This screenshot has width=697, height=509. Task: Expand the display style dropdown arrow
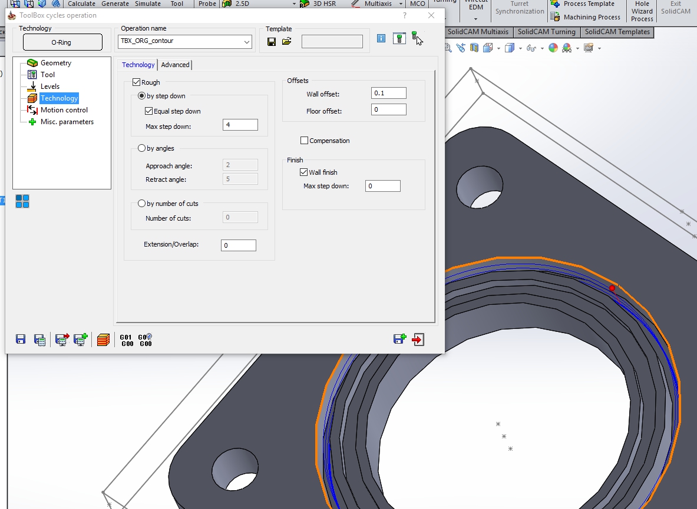point(520,48)
